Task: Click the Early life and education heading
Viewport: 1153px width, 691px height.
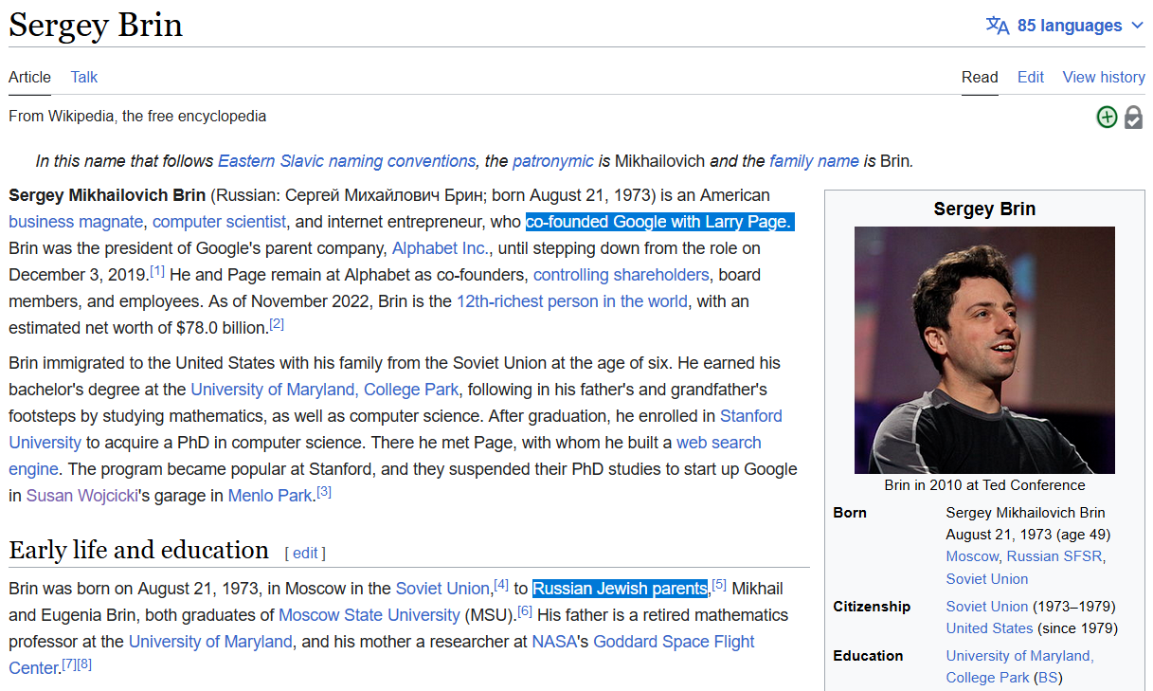Action: point(139,550)
